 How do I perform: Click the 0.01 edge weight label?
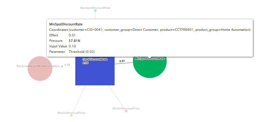coord(122,61)
